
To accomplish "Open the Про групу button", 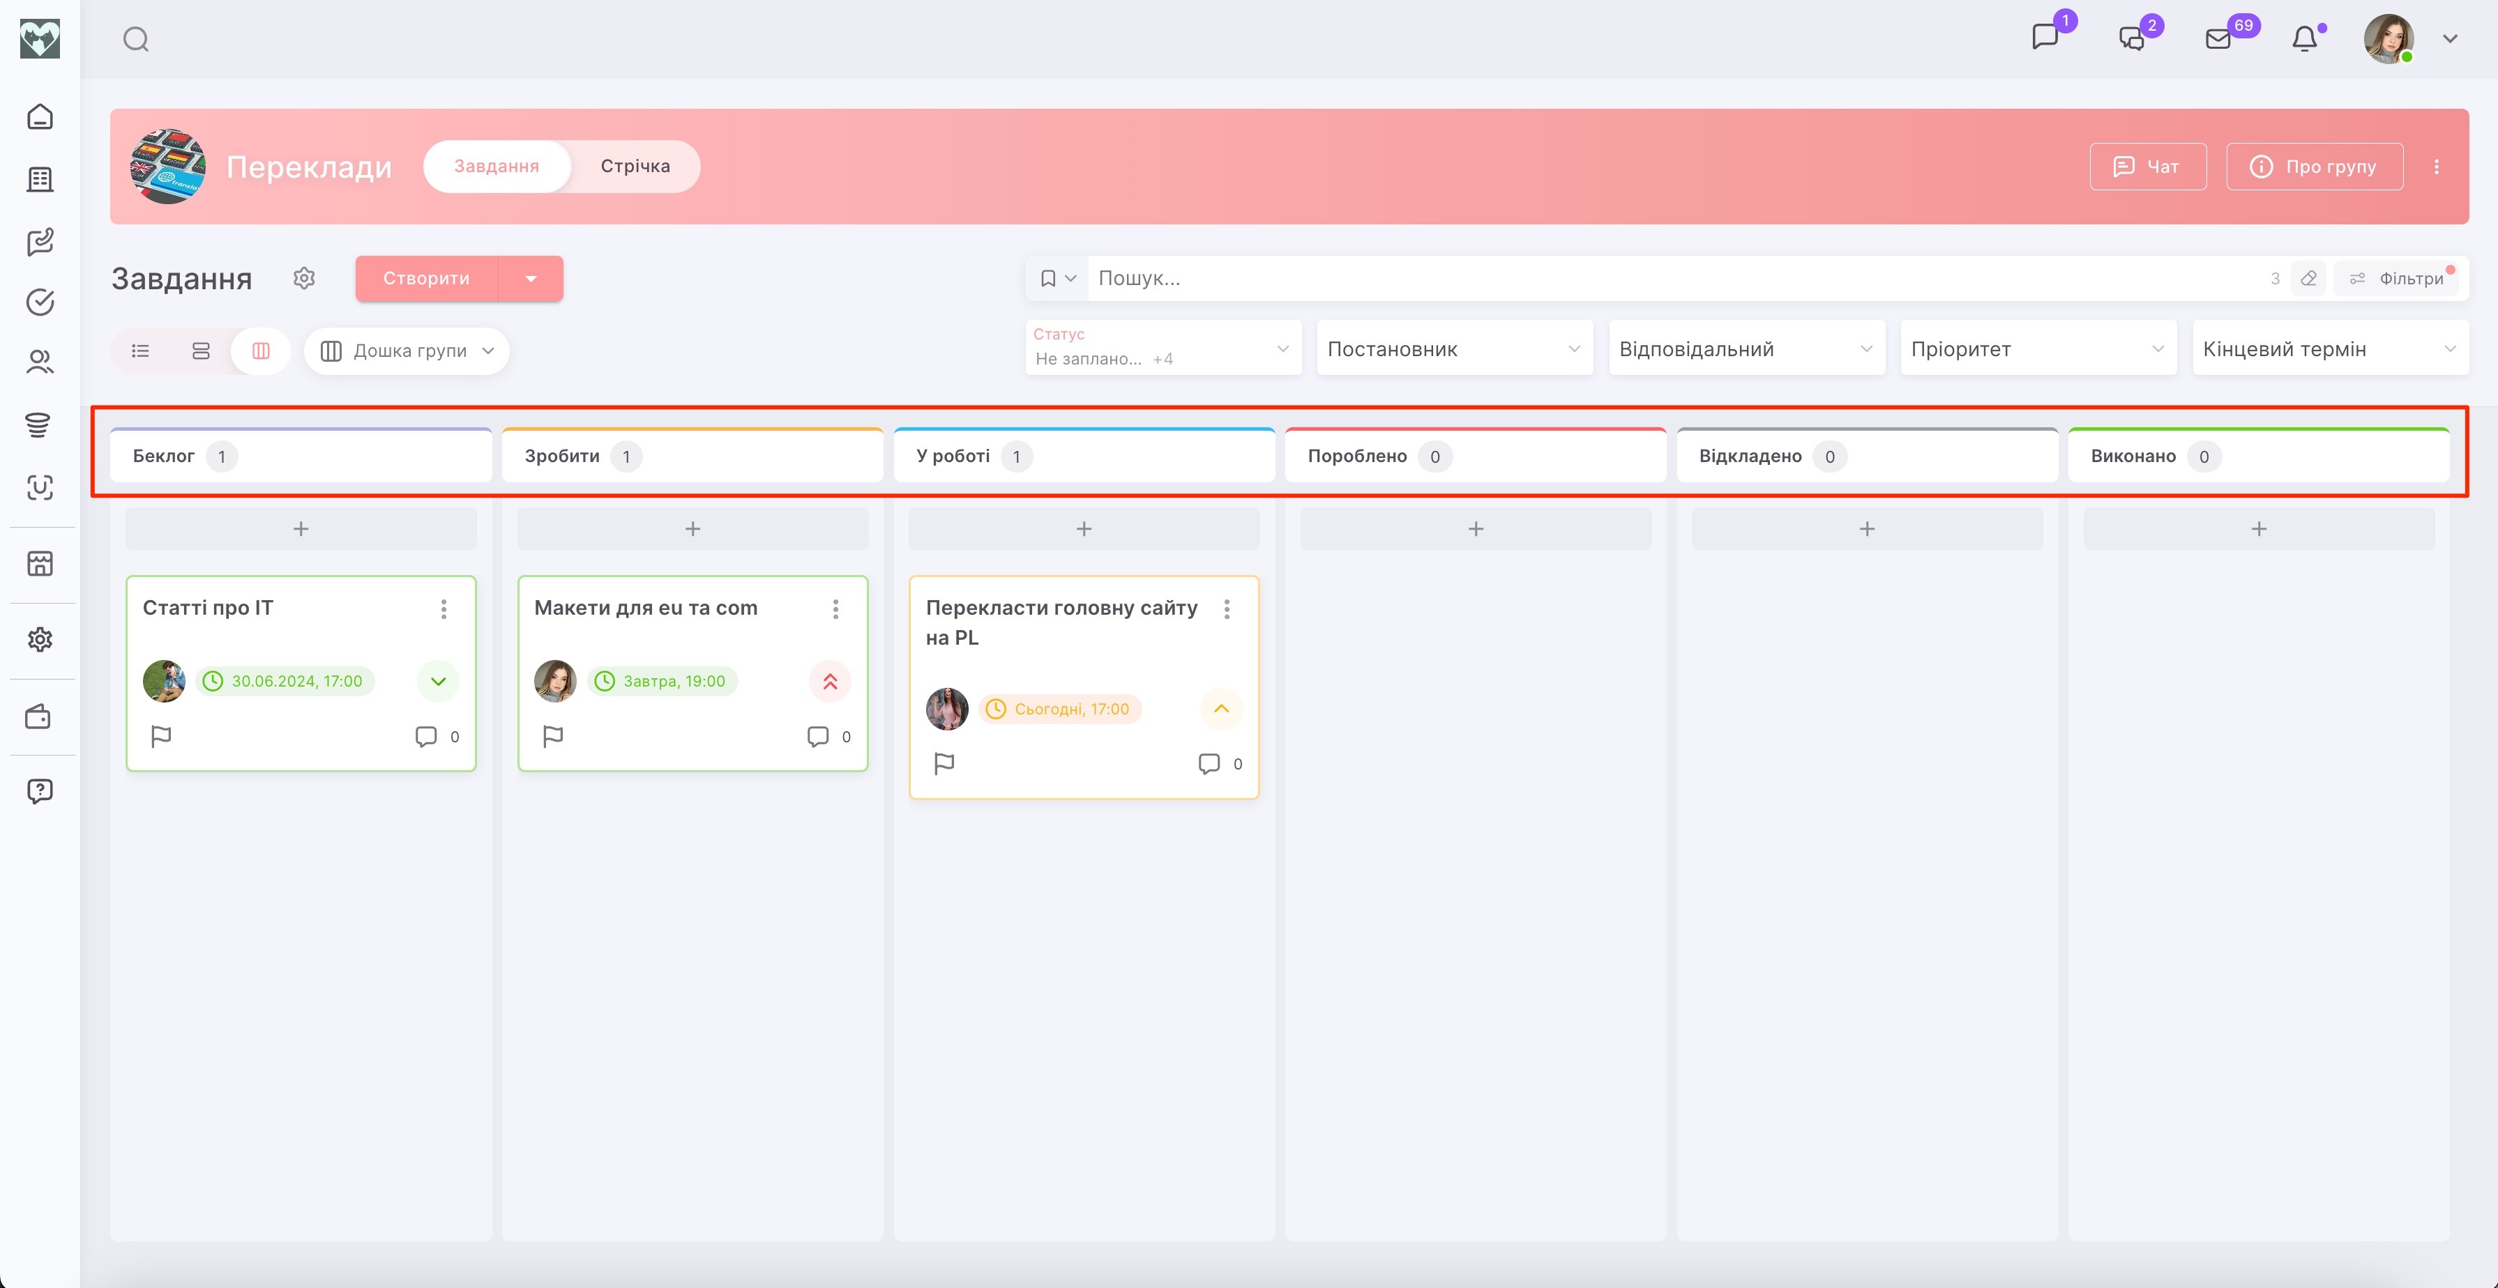I will point(2314,167).
